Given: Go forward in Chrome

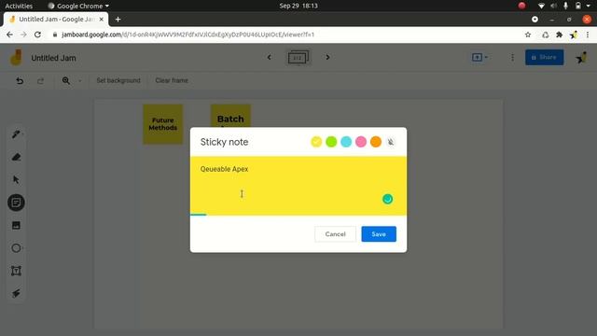Looking at the screenshot, I should (23, 35).
